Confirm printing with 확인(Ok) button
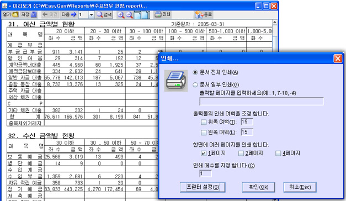 tap(258, 187)
